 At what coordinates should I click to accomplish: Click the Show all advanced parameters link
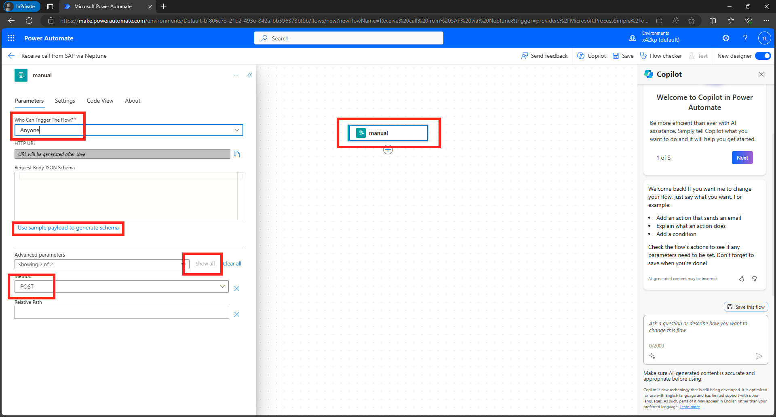[x=205, y=263]
